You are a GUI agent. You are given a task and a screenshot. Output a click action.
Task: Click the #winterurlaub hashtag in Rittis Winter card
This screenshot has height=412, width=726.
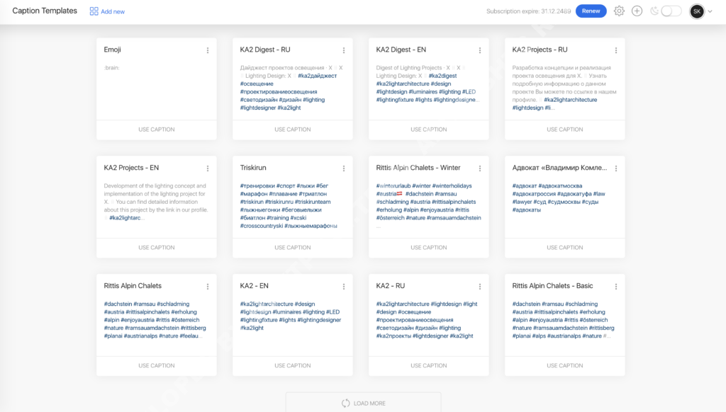point(393,186)
